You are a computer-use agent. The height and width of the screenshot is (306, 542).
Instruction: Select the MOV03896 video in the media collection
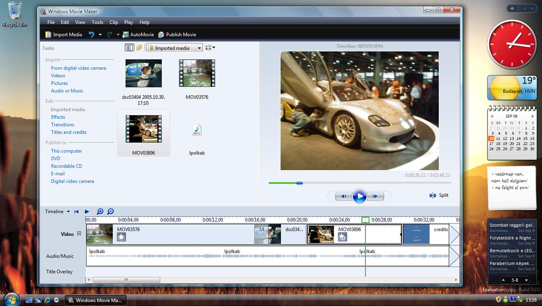click(143, 129)
